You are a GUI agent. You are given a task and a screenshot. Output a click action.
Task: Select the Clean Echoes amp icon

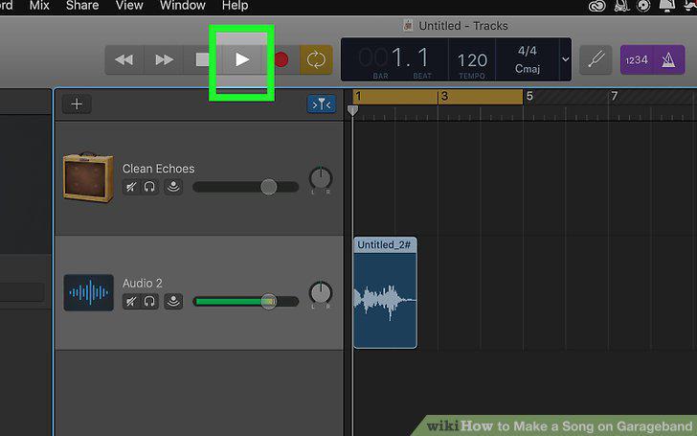88,177
